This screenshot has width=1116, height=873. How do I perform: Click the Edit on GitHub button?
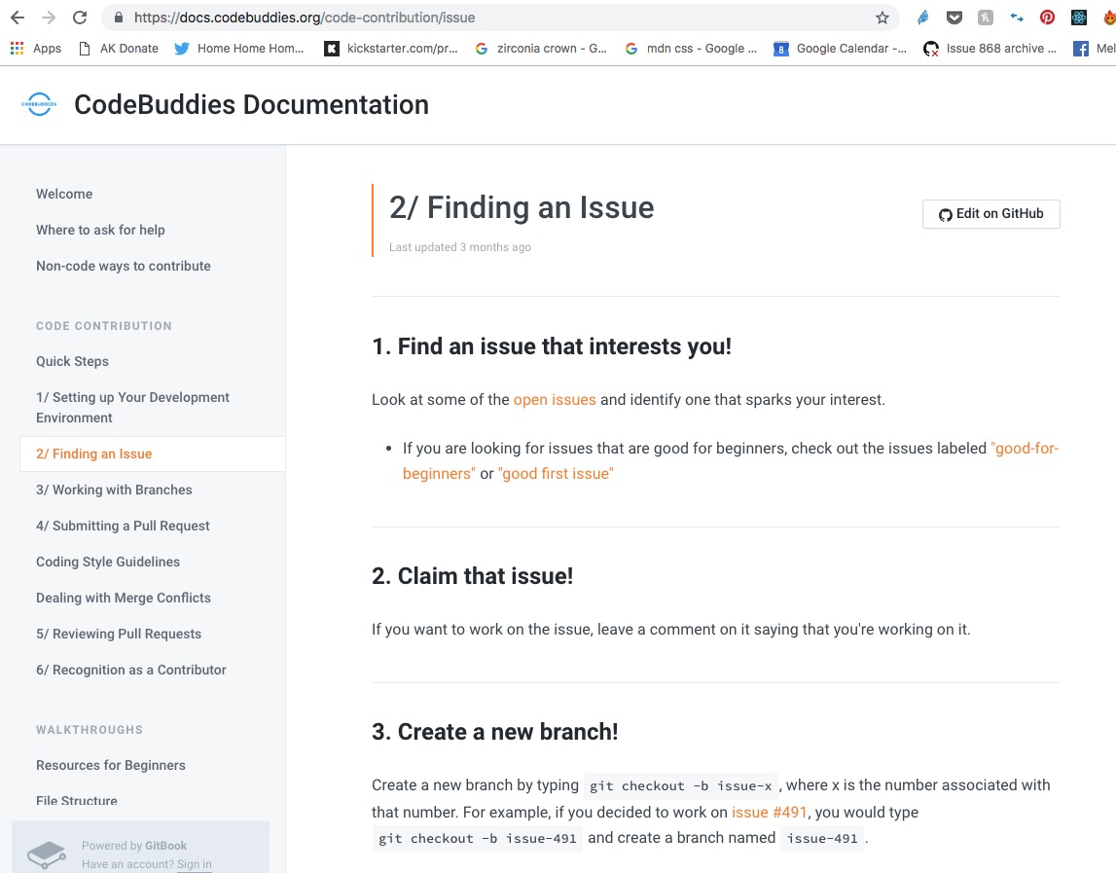(990, 214)
